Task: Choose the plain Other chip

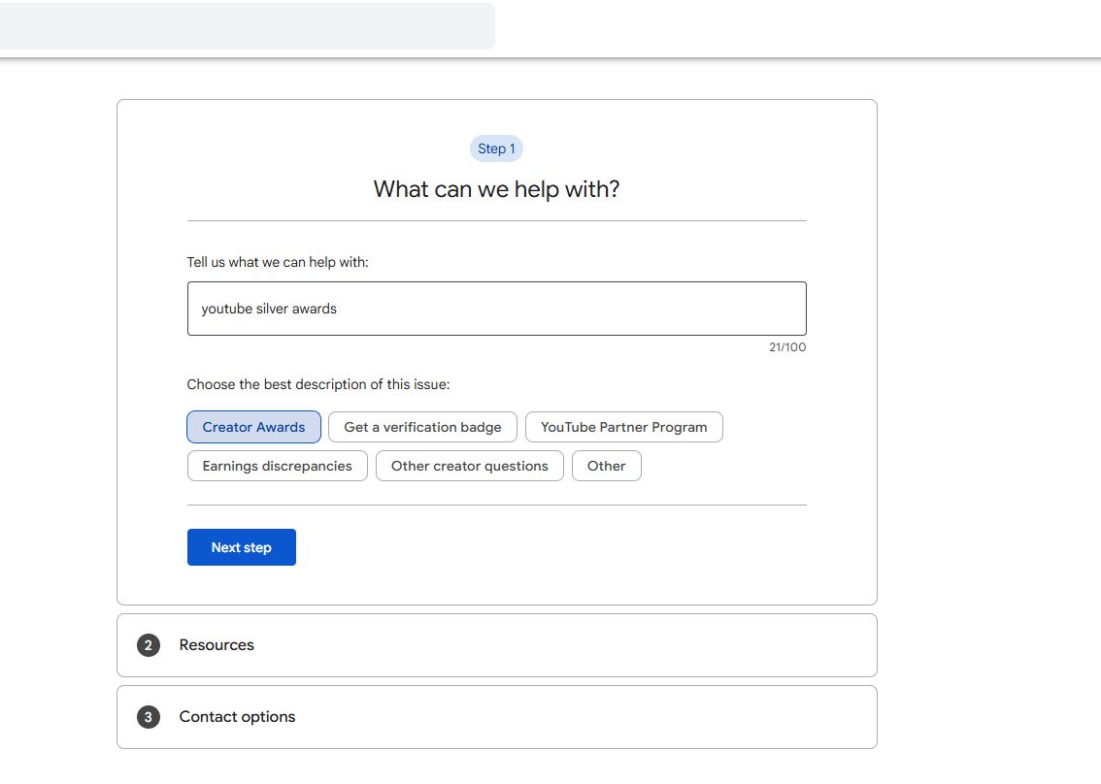Action: (606, 466)
